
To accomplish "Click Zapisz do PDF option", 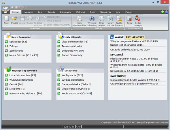I will point(52,17).
